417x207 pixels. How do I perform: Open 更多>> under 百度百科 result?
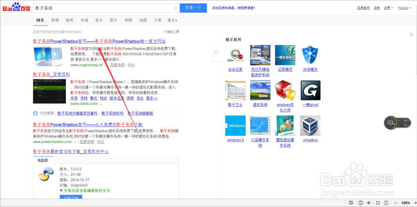pyautogui.click(x=152, y=98)
